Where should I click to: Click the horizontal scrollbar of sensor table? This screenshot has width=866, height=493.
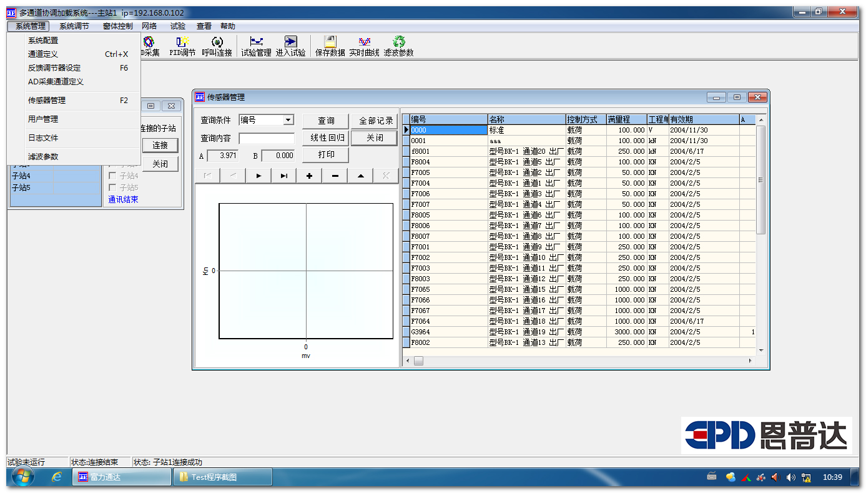pyautogui.click(x=579, y=361)
